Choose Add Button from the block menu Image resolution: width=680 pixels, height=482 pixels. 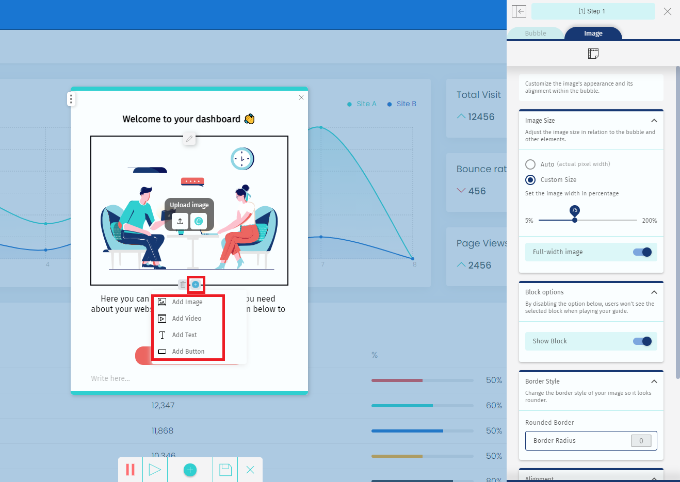pos(188,352)
